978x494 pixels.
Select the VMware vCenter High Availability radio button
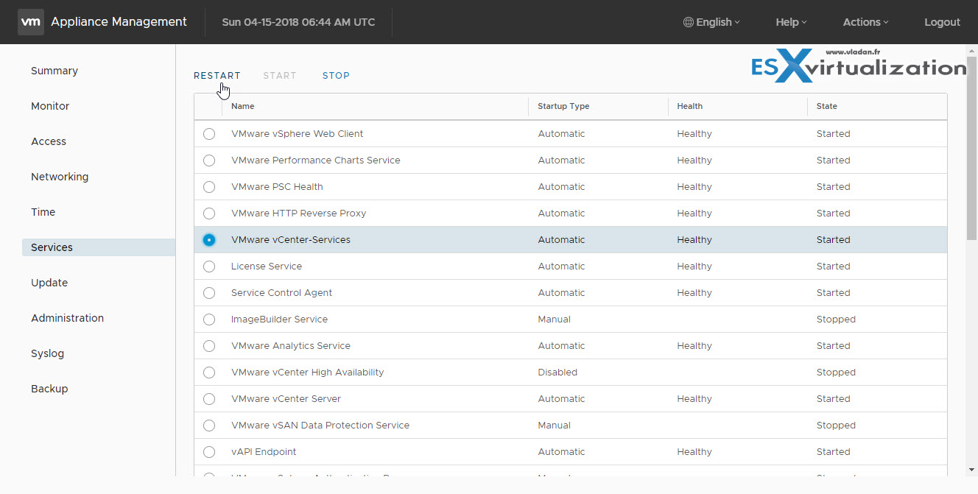pos(209,373)
